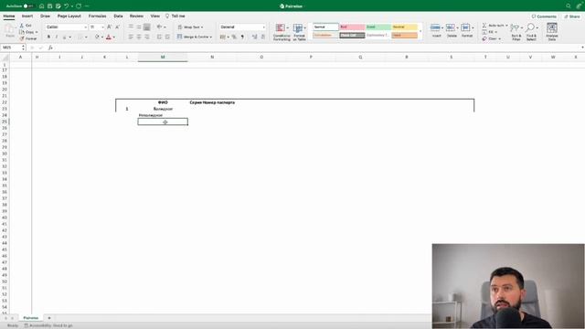Open Format as Table
The image size is (585, 329).
coord(299,32)
